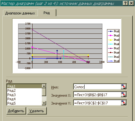This screenshot has height=121, width=135.
Task: Select Ряд4 in series list
Action: click(24, 99)
